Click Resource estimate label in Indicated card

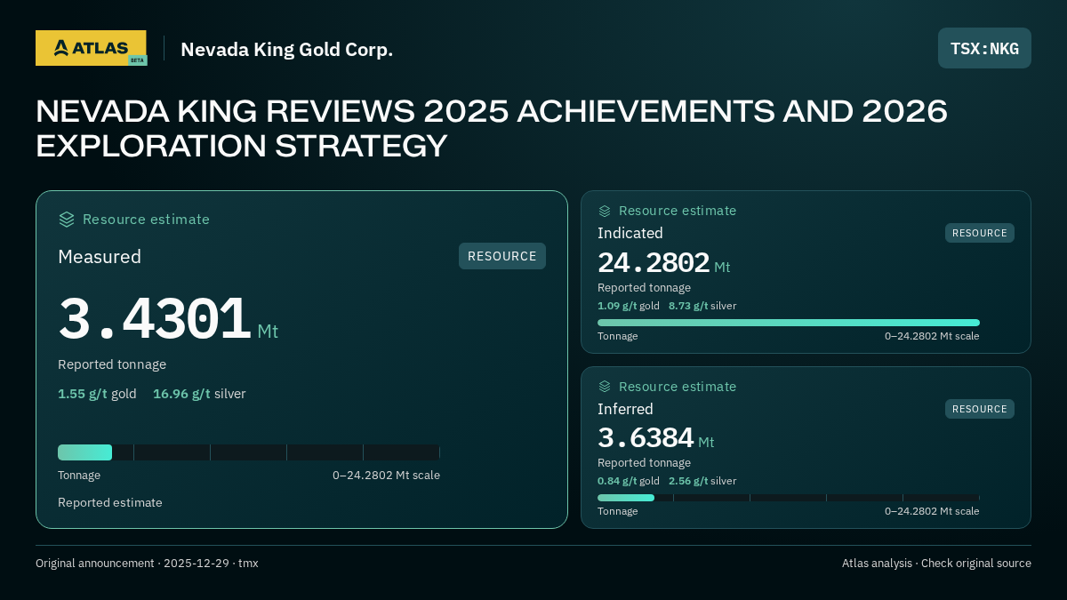coord(678,211)
